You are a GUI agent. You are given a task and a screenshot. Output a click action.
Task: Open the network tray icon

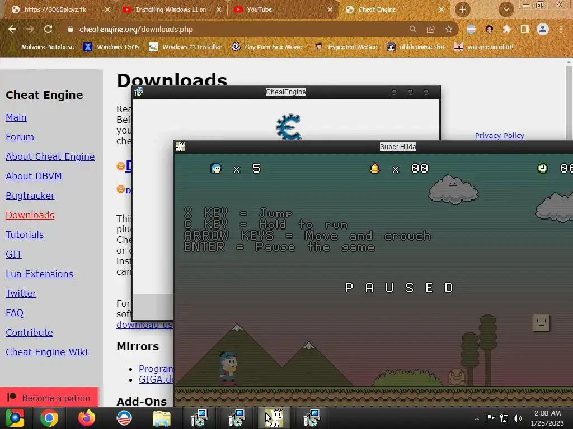click(x=504, y=418)
